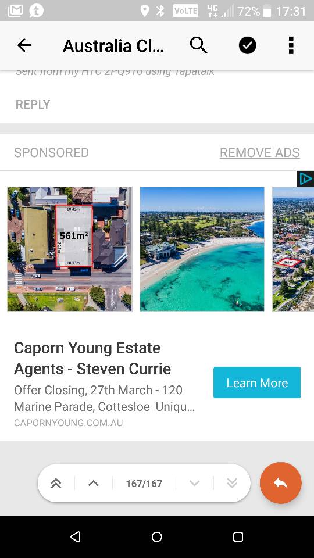Viewport: 314px width, 558px height.
Task: Tap REPLY under the post
Action: tap(33, 105)
